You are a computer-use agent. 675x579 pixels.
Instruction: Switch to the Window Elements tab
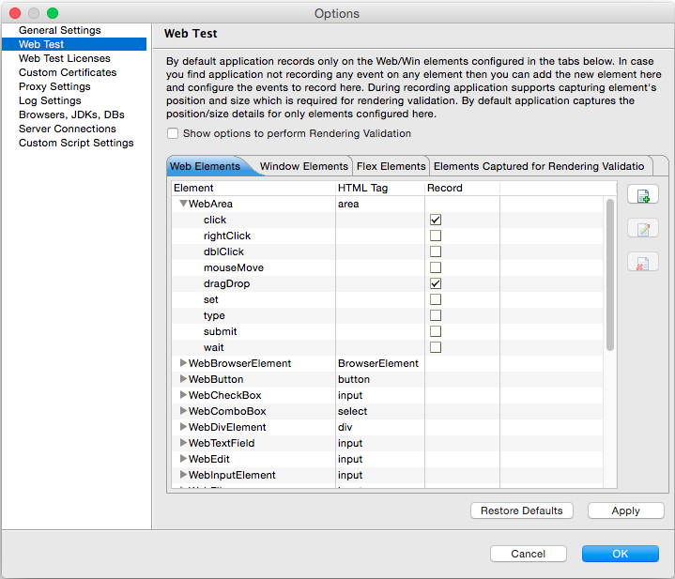304,166
